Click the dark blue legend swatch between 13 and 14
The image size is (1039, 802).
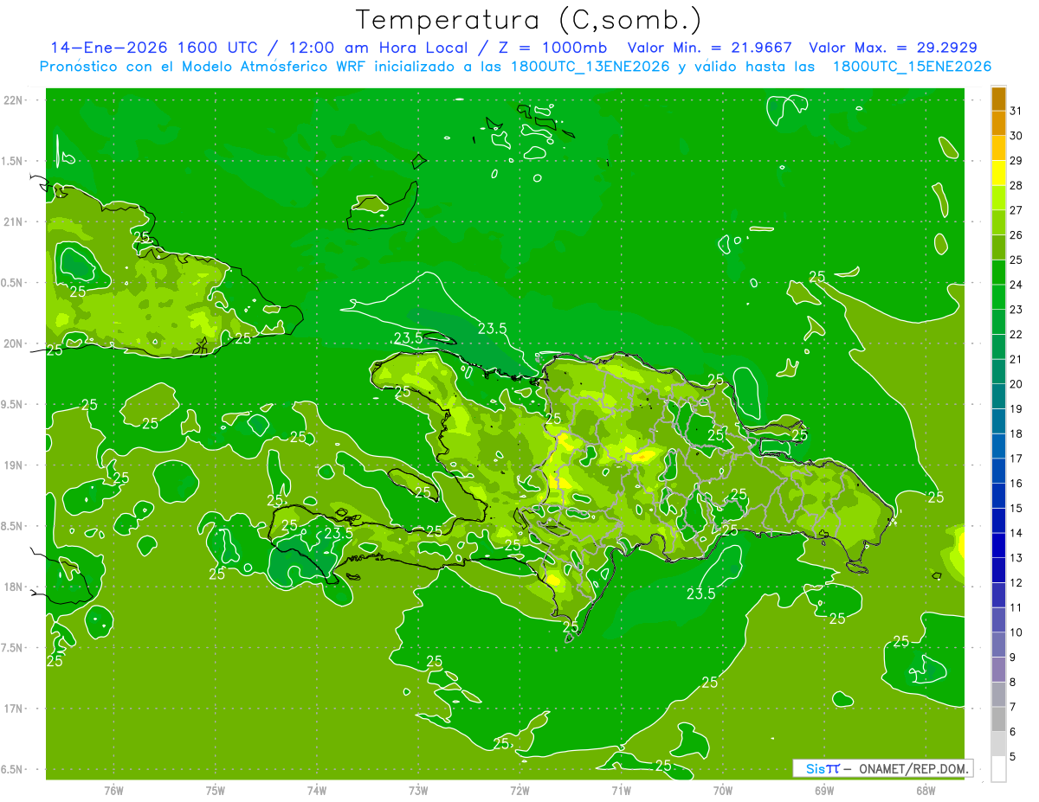click(998, 546)
